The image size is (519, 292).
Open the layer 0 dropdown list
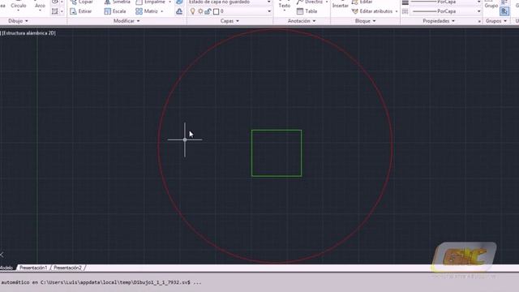pyautogui.click(x=269, y=11)
